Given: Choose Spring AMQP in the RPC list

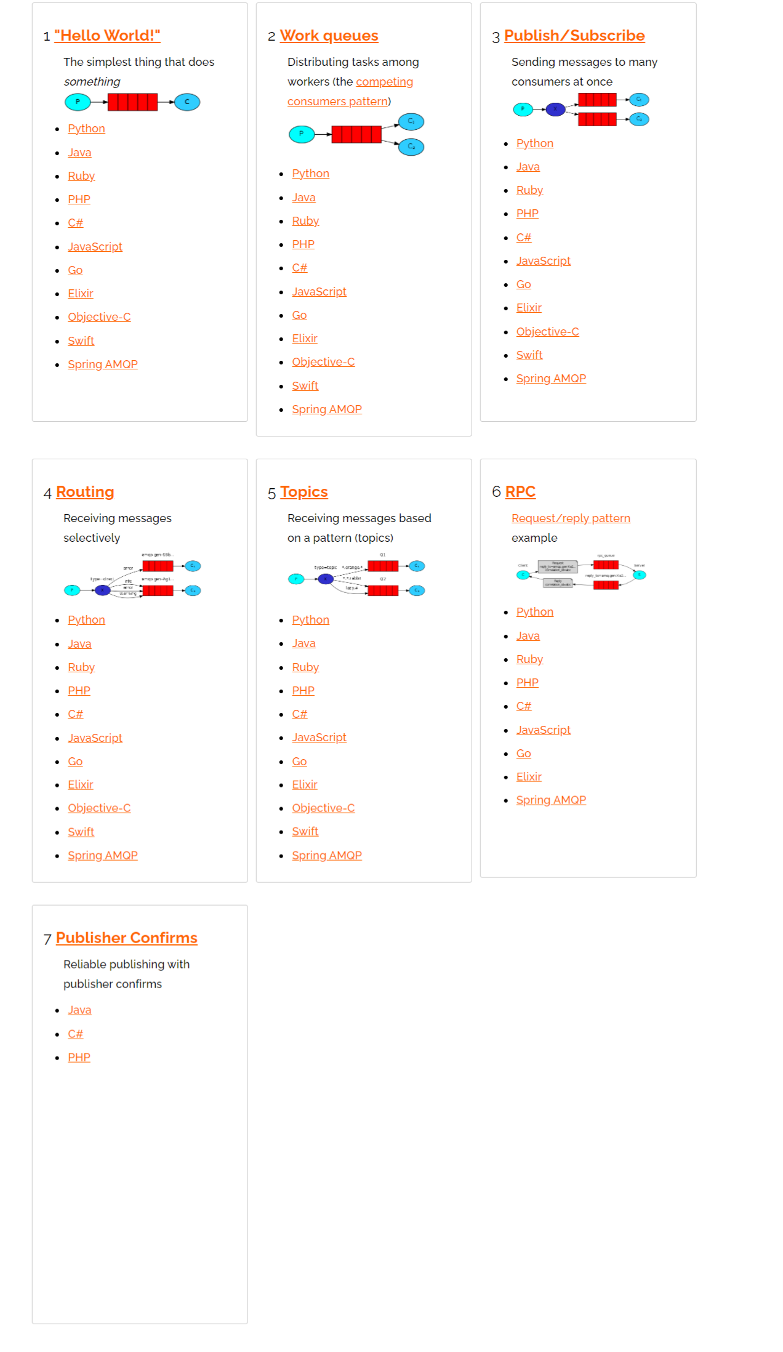Looking at the screenshot, I should coord(550,800).
